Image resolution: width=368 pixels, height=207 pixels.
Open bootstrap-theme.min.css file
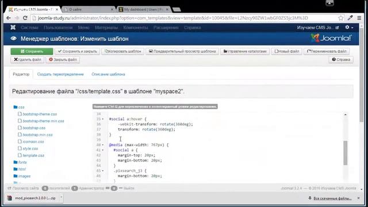pos(43,121)
